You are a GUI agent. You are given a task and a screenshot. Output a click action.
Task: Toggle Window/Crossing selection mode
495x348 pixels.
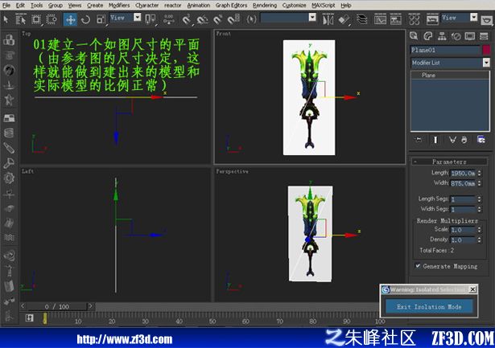pyautogui.click(x=52, y=19)
